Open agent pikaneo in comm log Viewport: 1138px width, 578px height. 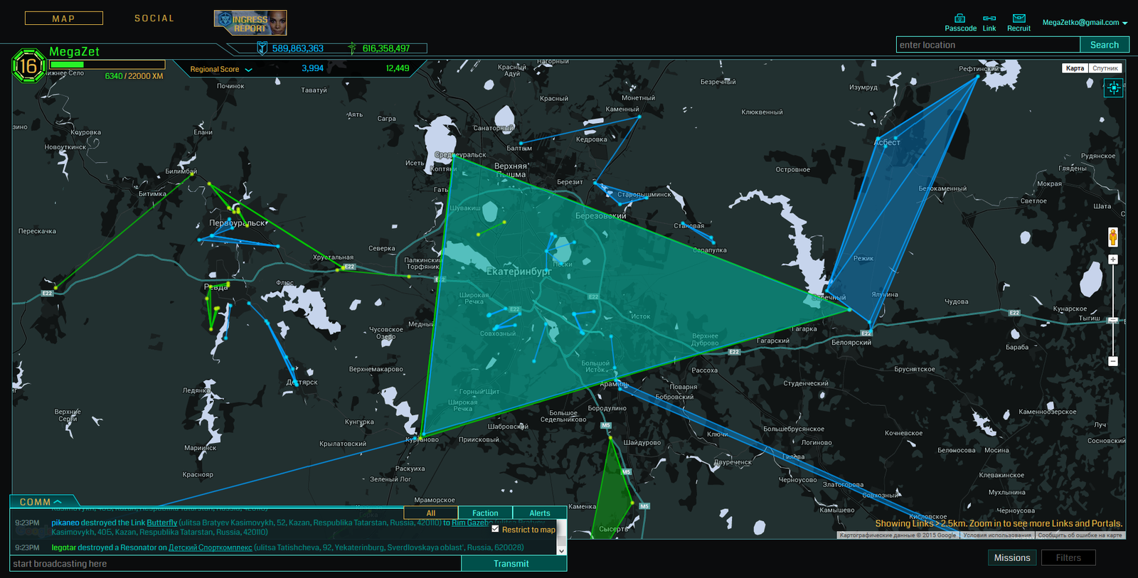point(65,523)
